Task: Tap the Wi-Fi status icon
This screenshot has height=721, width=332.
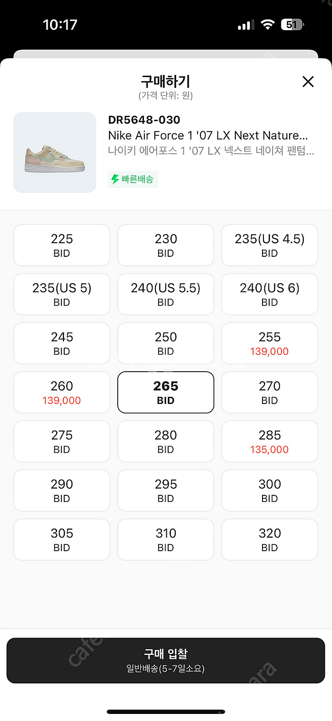Action: click(x=267, y=24)
